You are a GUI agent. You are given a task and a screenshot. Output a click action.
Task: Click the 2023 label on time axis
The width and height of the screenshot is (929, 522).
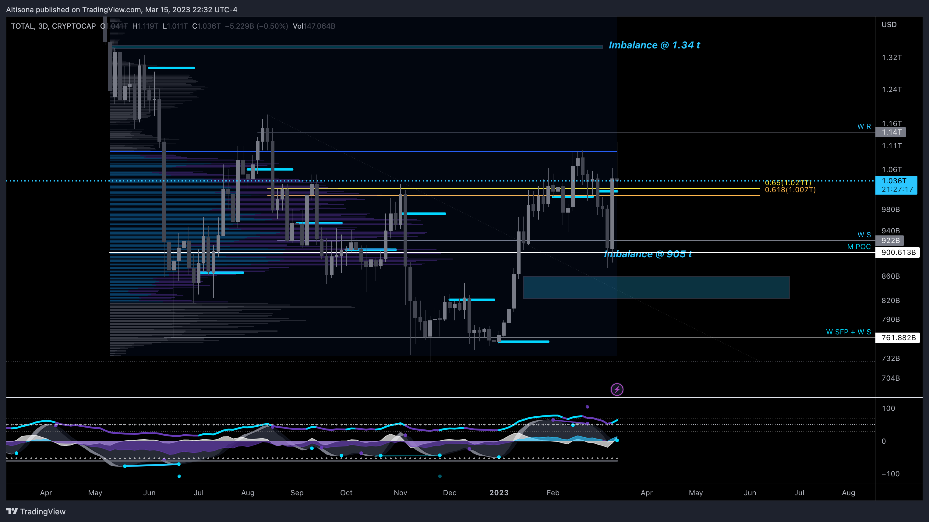[499, 493]
